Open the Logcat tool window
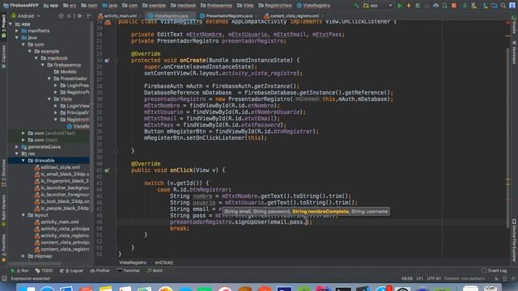 coord(72,271)
